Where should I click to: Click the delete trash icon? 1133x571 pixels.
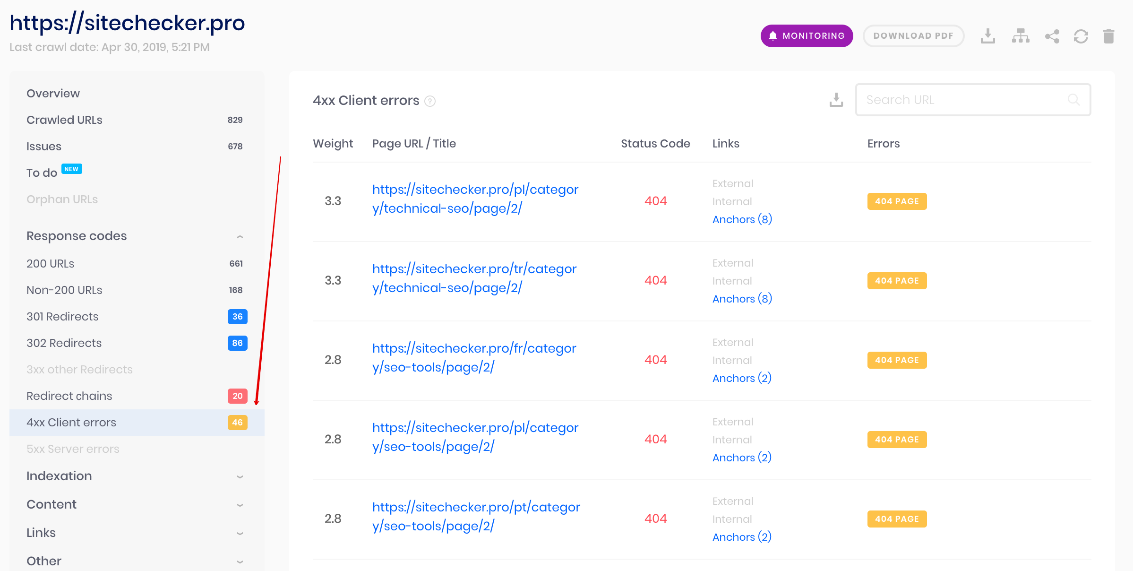(x=1109, y=36)
